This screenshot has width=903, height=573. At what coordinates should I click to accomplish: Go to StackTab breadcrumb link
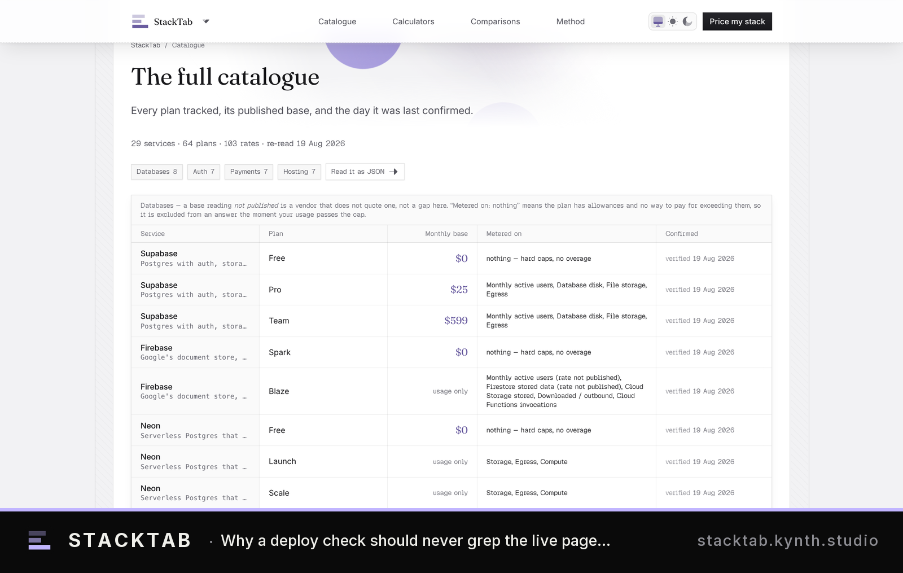pos(146,45)
